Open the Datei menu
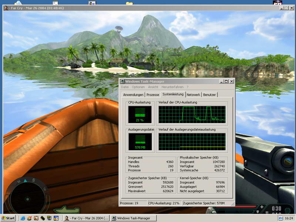 coord(125,87)
